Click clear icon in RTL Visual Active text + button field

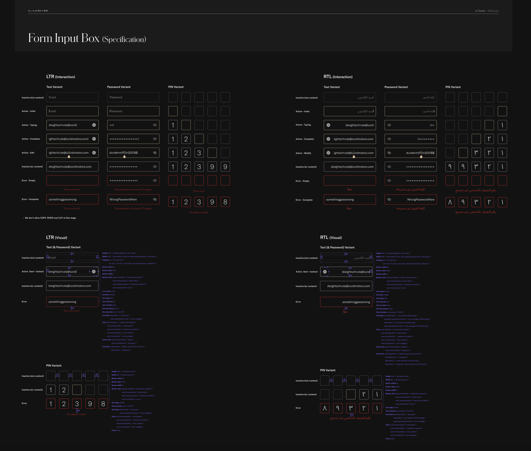coord(325,272)
